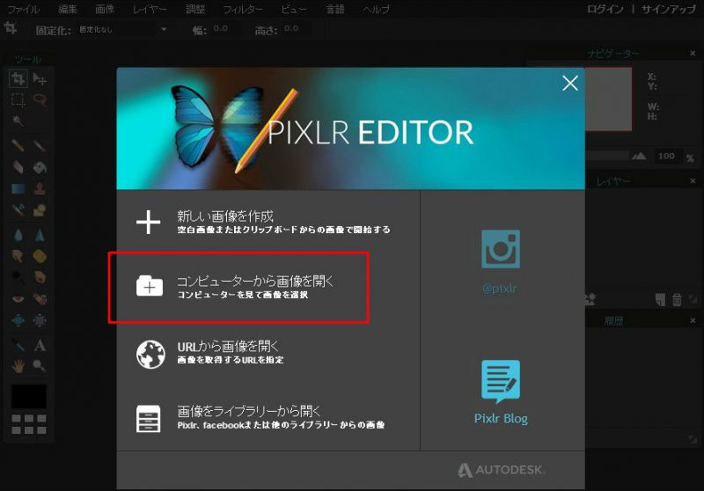704x491 pixels.
Task: Select the Lasso tool
Action: coord(40,99)
